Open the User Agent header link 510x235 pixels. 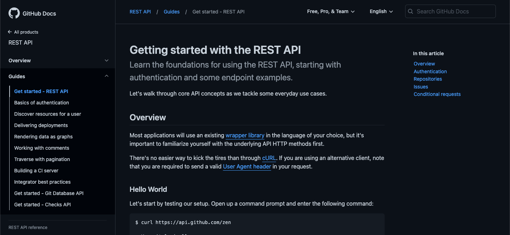[x=247, y=166]
